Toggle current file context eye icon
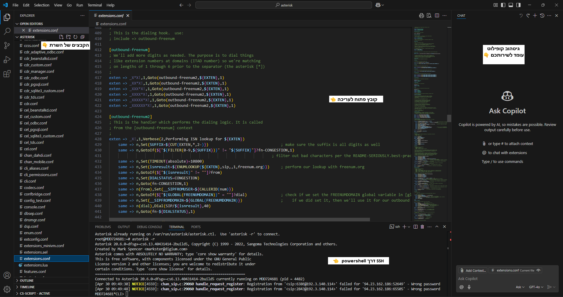 [538, 270]
